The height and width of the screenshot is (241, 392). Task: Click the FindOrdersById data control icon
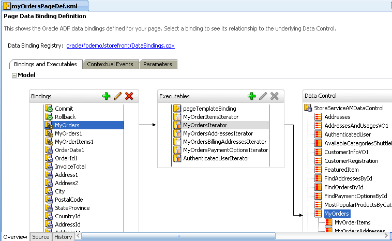(318, 187)
